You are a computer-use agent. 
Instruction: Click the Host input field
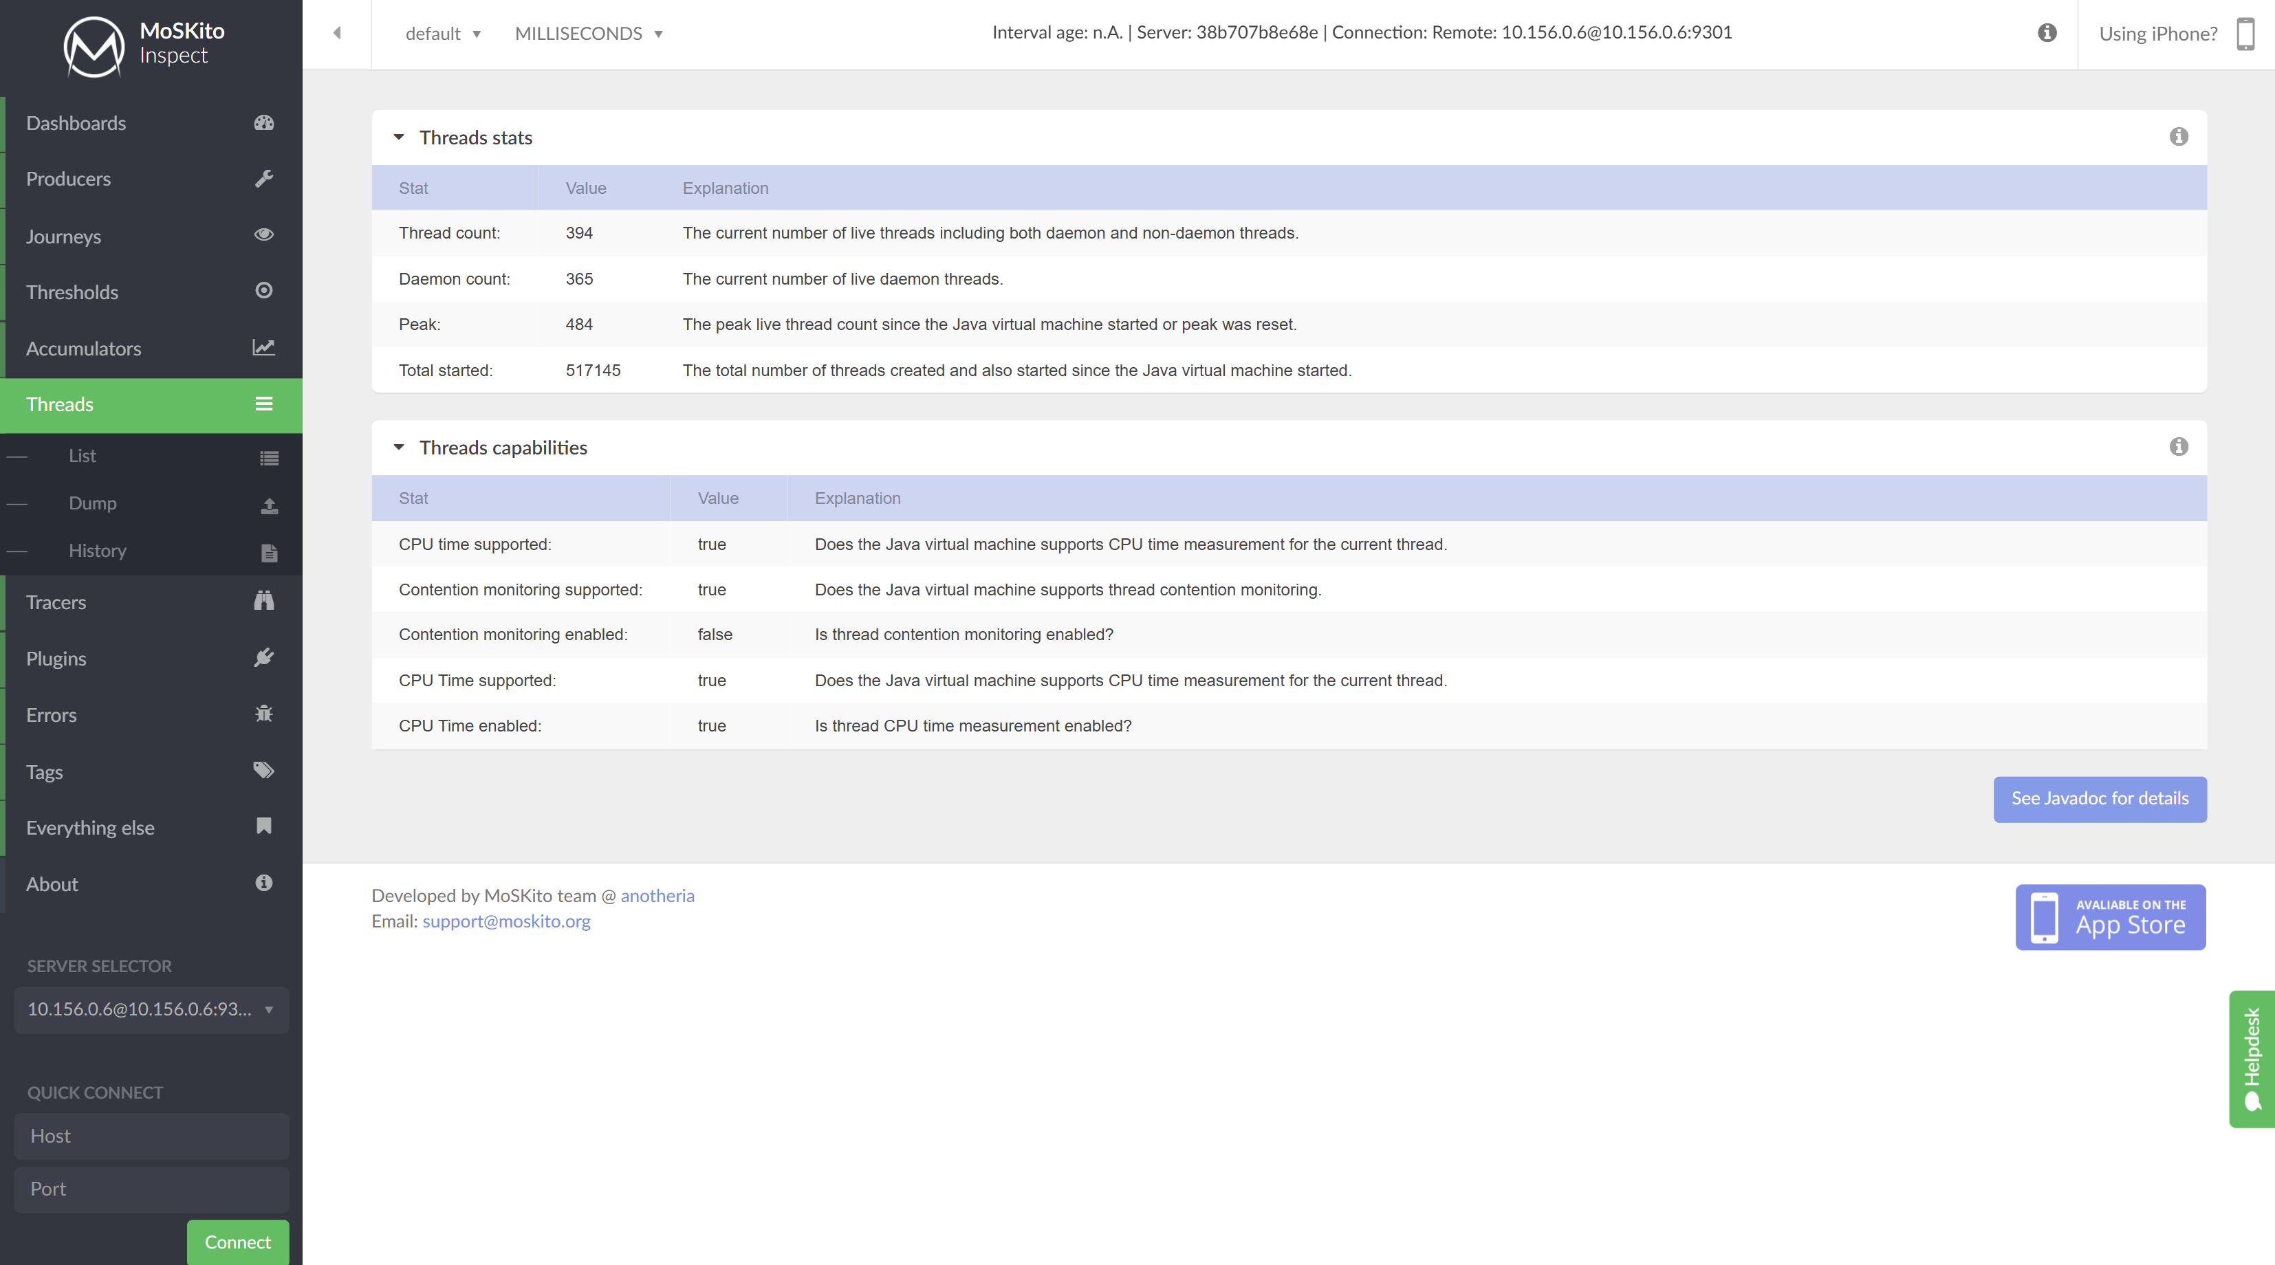click(151, 1136)
